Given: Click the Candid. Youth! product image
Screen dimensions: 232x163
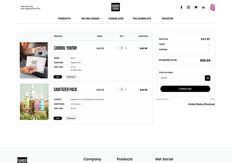Looking at the screenshot, I should click(34, 60).
